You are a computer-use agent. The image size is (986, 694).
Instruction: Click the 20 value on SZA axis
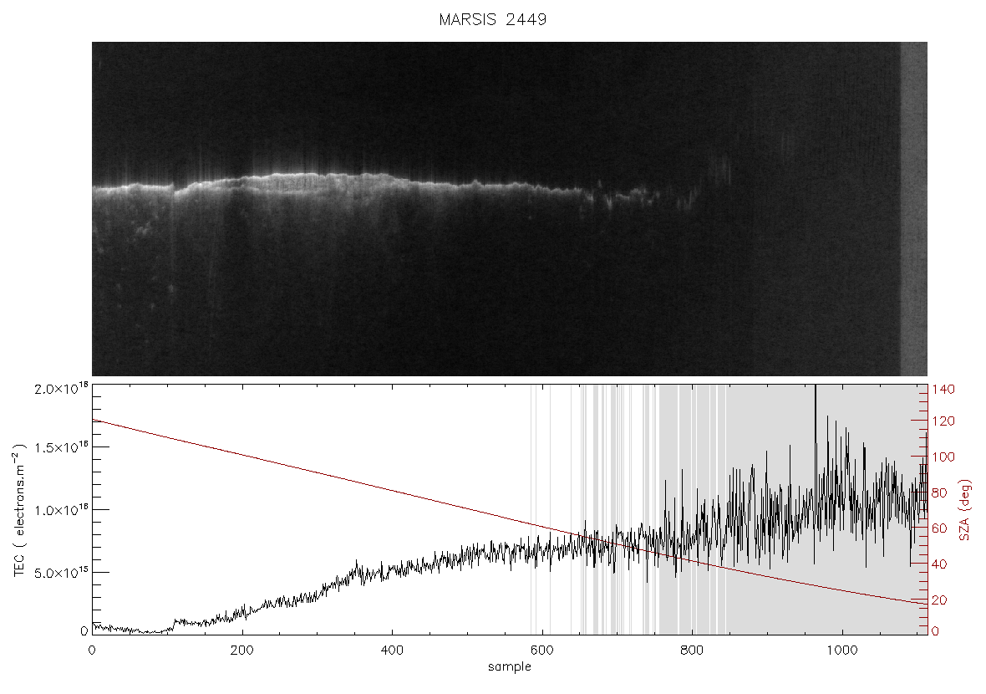coord(939,600)
